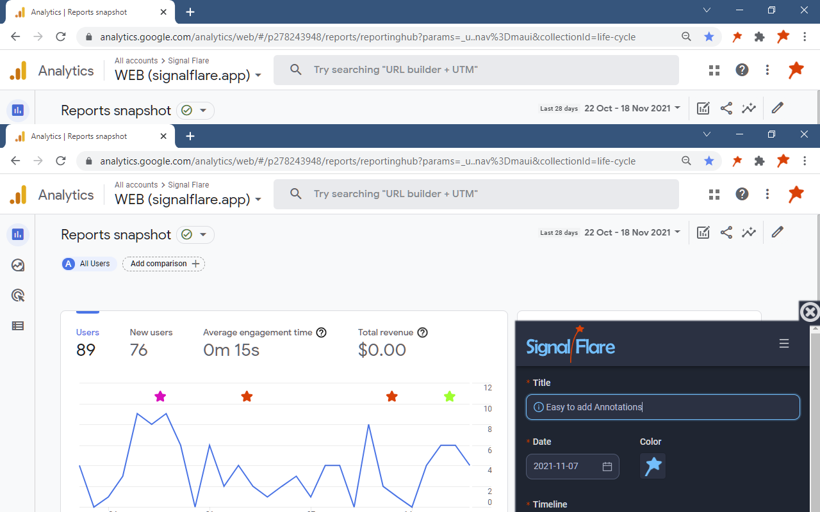Select the magenta star annotation on chart
This screenshot has width=820, height=512.
point(160,397)
